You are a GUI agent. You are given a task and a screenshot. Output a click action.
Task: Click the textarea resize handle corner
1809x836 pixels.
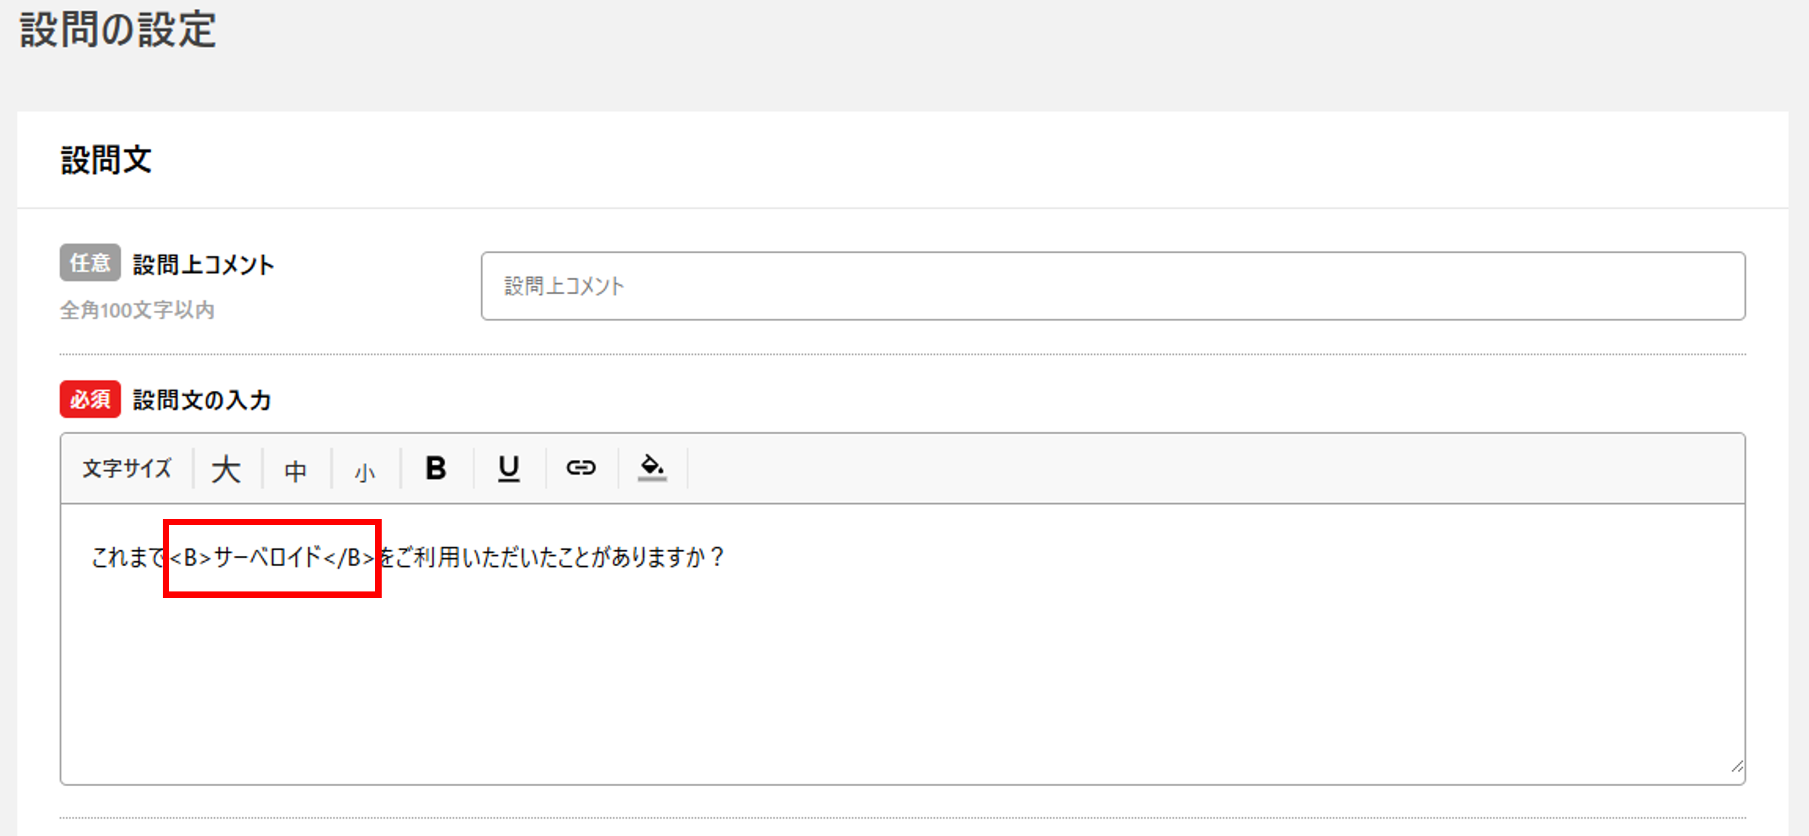pos(1737,767)
